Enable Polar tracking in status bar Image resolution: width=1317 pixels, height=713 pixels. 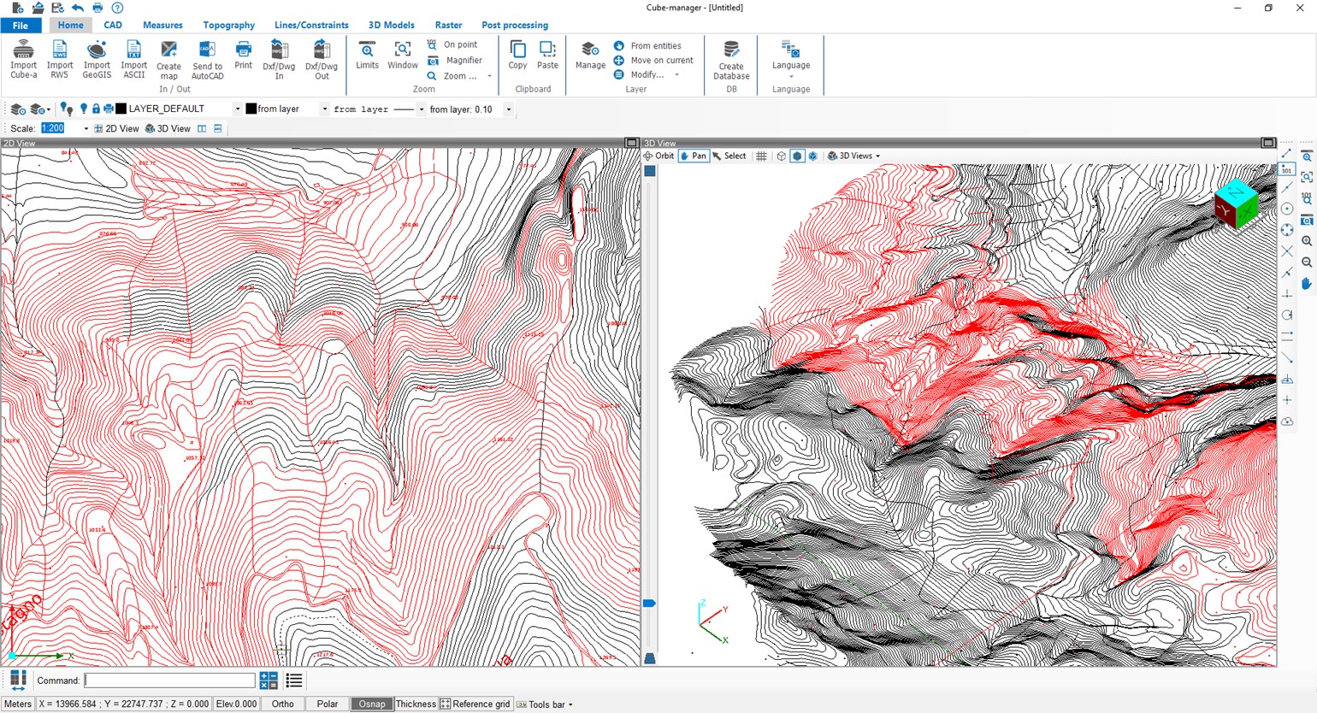pos(328,704)
